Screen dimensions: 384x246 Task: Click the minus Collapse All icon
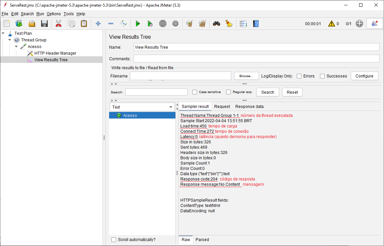(111, 24)
